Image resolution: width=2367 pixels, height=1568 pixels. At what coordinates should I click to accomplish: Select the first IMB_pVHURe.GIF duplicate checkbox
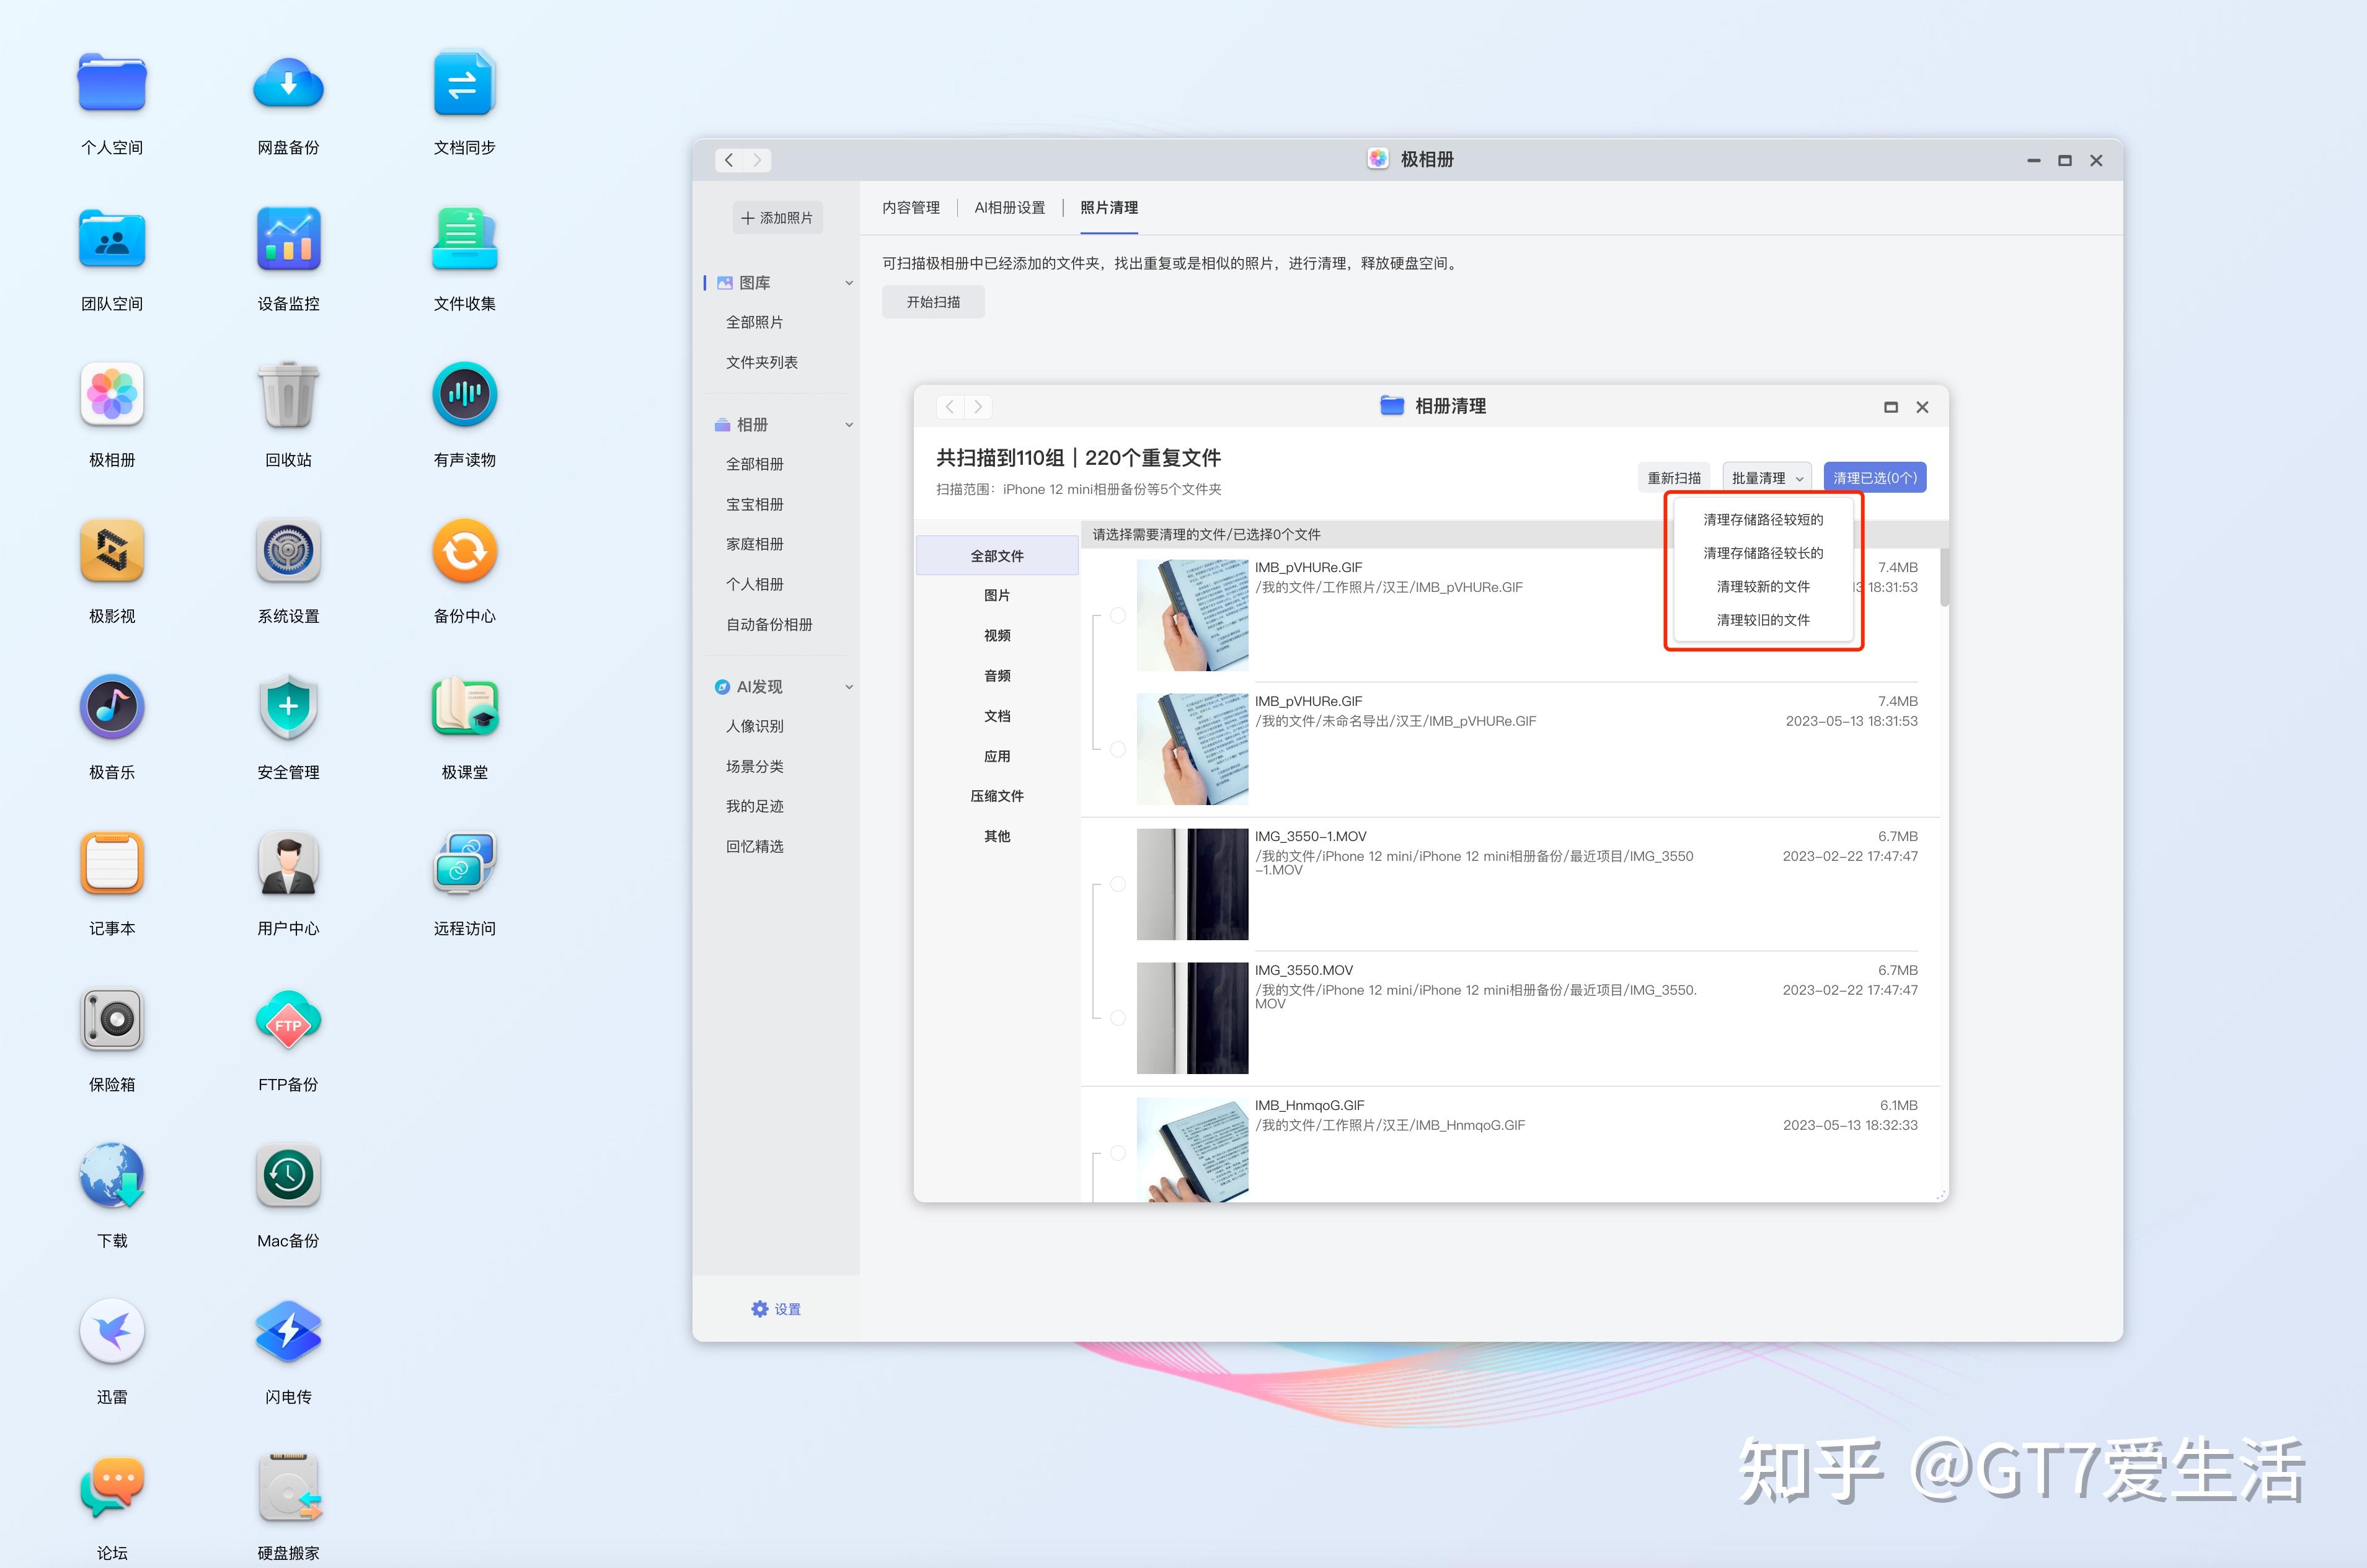(x=1117, y=615)
